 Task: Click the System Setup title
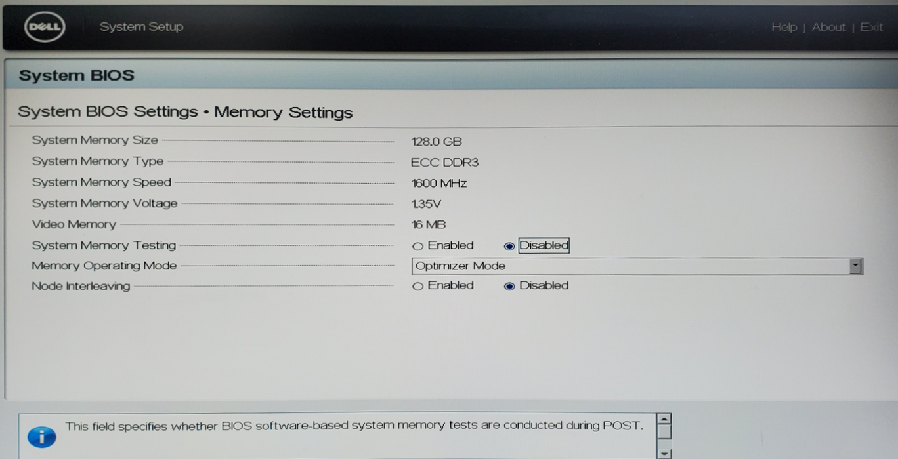(x=141, y=27)
